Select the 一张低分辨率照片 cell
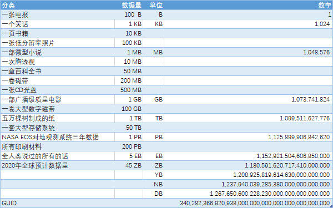The width and height of the screenshot is (333, 208). click(57, 43)
